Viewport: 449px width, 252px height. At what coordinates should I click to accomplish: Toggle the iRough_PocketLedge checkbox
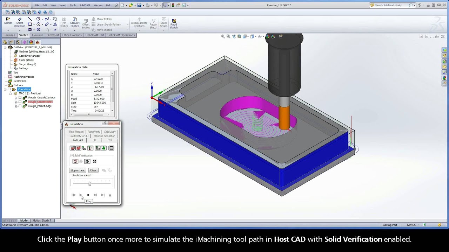pos(19,106)
